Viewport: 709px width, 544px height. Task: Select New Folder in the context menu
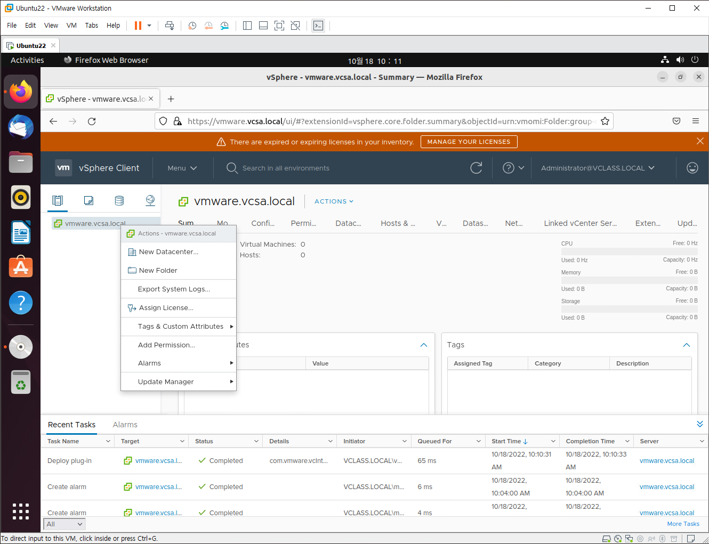click(179, 271)
